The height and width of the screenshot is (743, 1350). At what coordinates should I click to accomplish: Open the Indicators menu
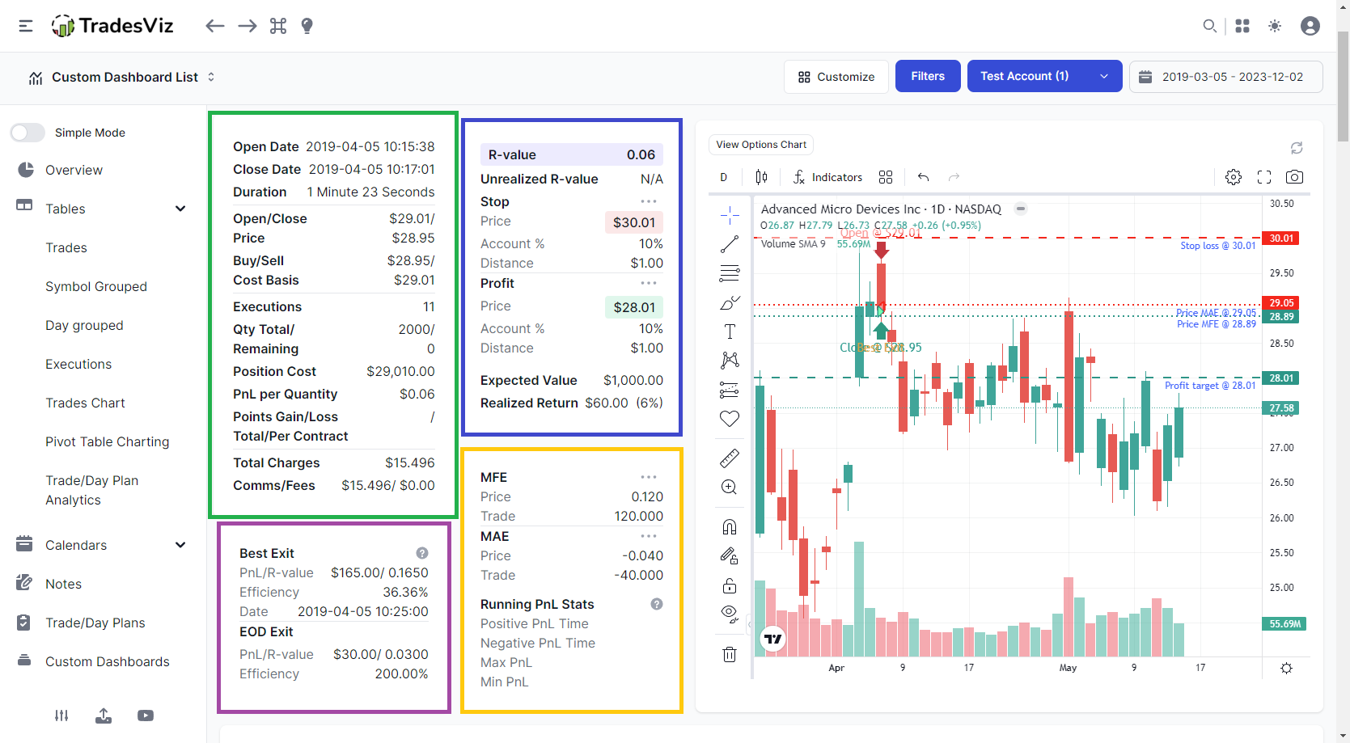click(827, 177)
